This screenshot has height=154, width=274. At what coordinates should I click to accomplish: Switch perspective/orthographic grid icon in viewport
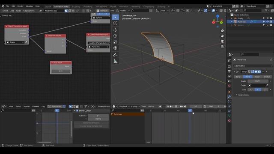222,47
